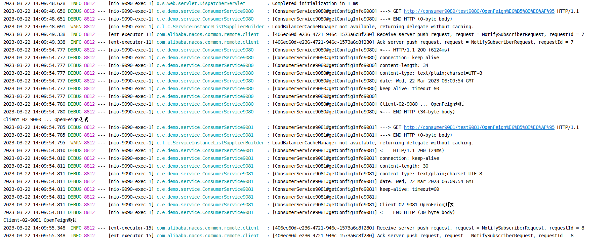Select the standalone 'Client-02-9080 ... OpenFeign测试' output line
Image resolution: width=610 pixels, height=245 pixels.
[x=46, y=119]
